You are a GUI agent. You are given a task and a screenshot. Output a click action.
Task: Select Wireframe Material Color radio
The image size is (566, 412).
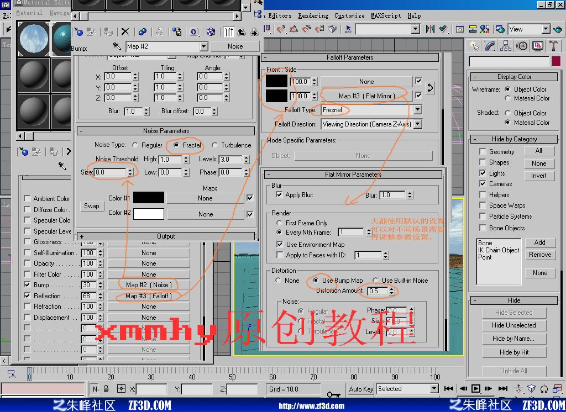(507, 98)
